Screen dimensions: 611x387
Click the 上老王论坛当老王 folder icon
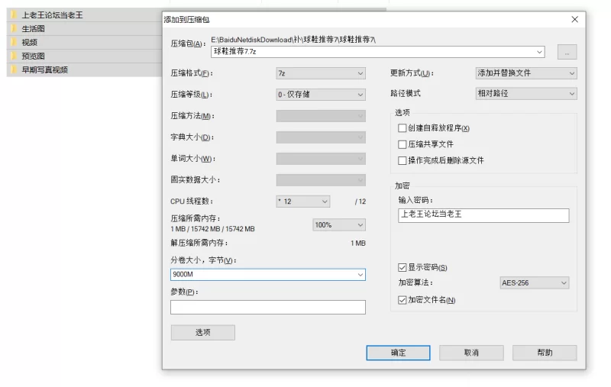[15, 15]
